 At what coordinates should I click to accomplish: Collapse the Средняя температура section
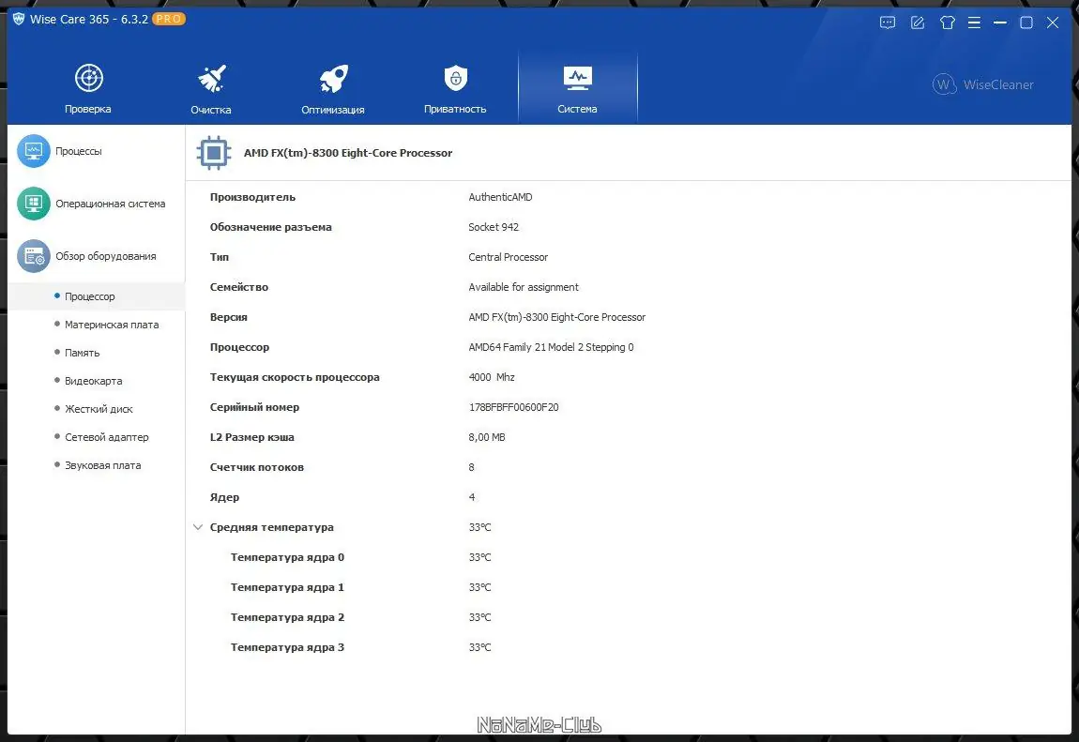point(197,527)
